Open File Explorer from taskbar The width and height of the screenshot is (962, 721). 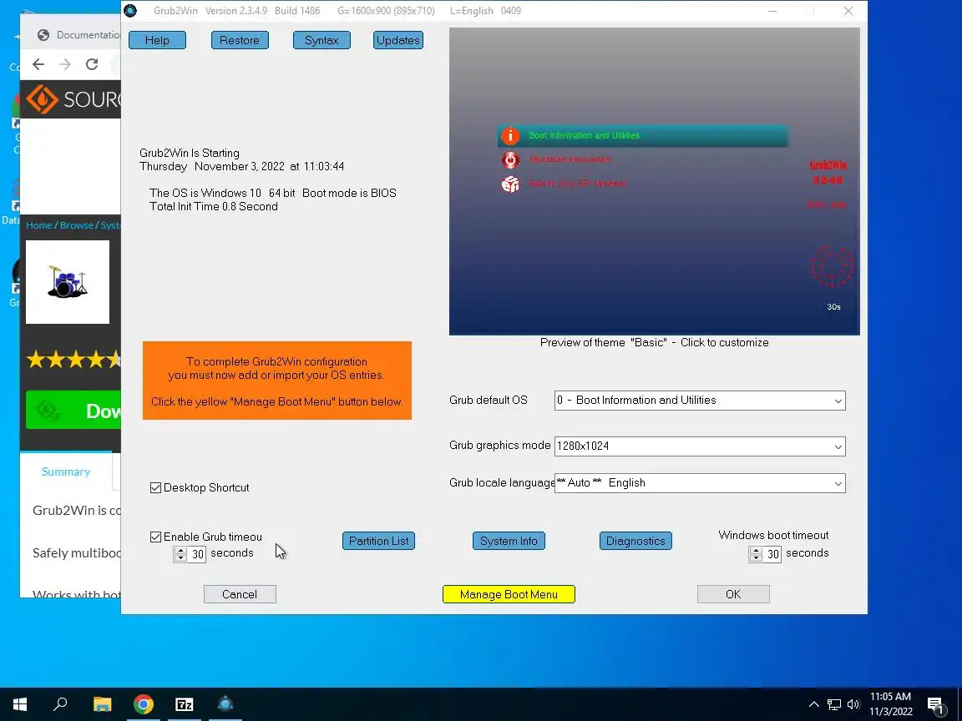[103, 704]
